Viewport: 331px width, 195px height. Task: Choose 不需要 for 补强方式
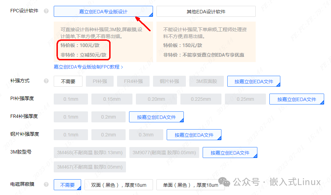tap(68, 81)
